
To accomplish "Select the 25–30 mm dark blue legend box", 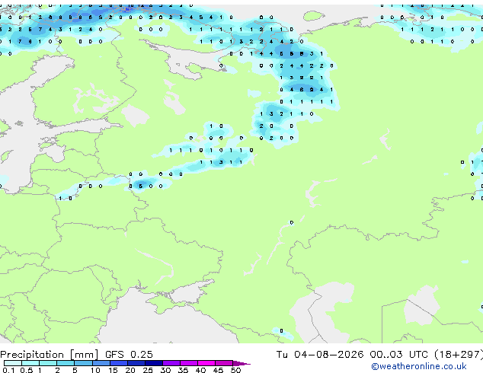I will point(153,363).
